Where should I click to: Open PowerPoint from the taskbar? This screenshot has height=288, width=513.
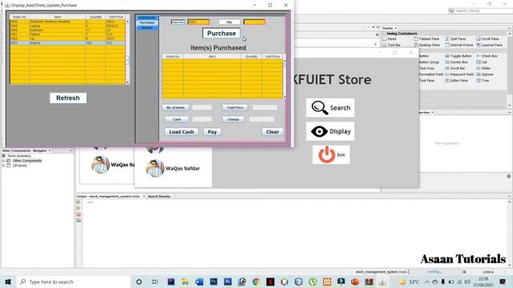355,282
